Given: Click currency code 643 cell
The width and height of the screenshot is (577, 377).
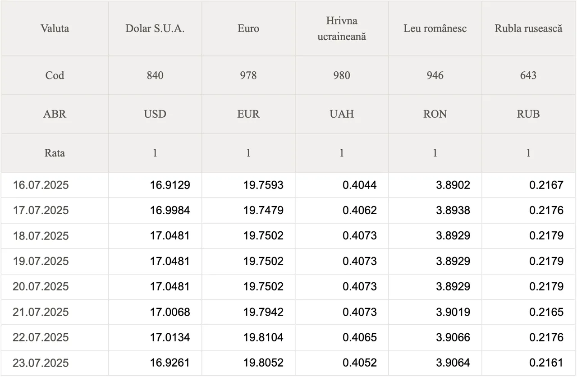Looking at the screenshot, I should click(528, 75).
